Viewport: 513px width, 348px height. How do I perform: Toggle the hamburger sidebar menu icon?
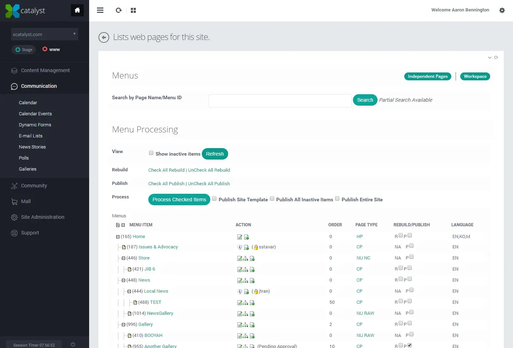click(x=100, y=10)
